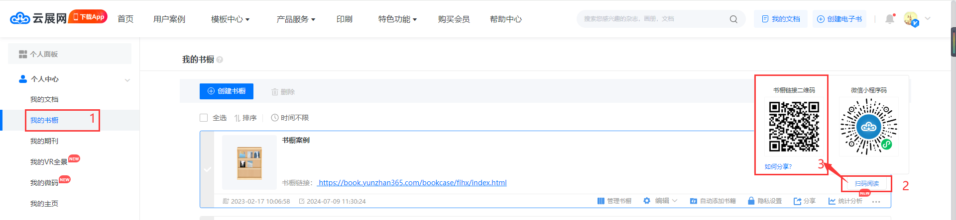Click the 书橱链接二维码 QR code
956x220 pixels.
coord(794,126)
